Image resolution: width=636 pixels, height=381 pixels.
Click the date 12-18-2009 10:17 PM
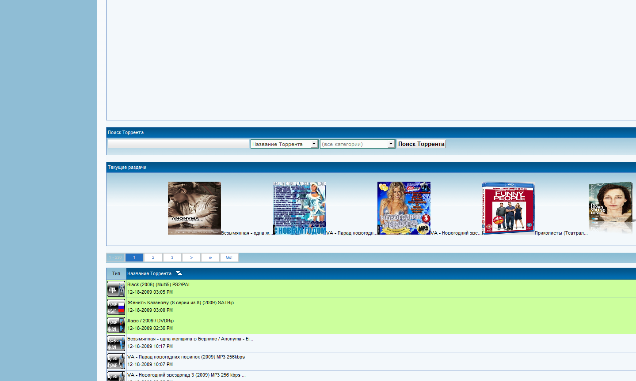(x=150, y=346)
